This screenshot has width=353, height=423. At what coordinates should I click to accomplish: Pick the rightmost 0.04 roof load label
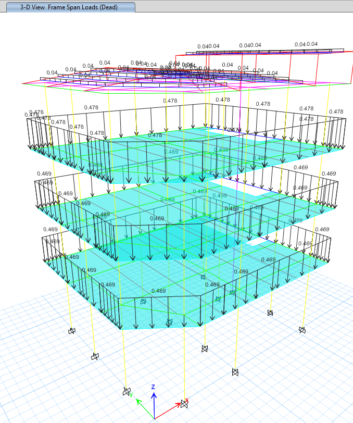point(312,44)
